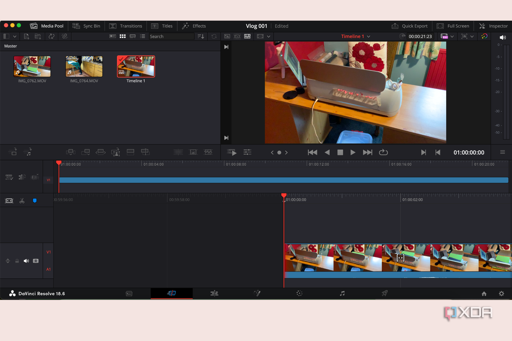Switch to the Effects tab
512x341 pixels.
[194, 26]
